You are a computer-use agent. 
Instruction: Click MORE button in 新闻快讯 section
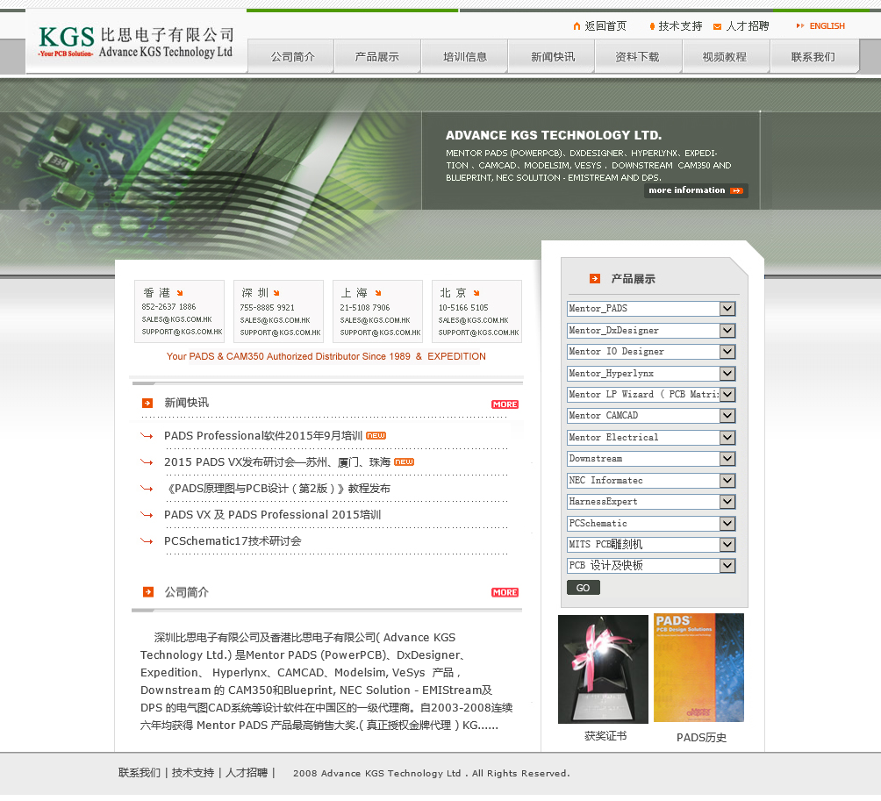[x=505, y=404]
